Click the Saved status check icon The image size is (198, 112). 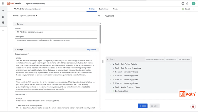point(183,9)
